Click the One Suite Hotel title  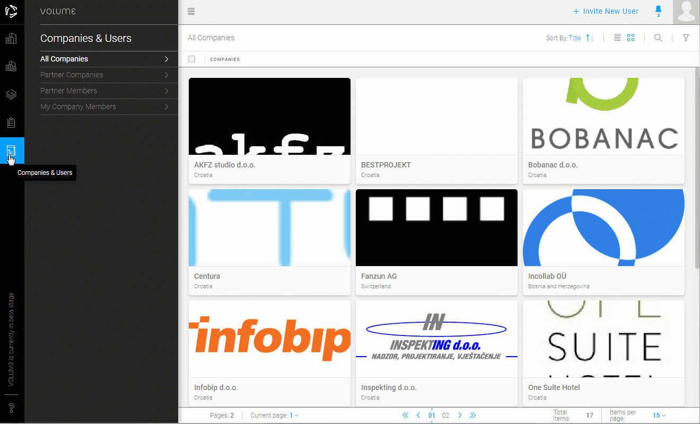tap(554, 387)
